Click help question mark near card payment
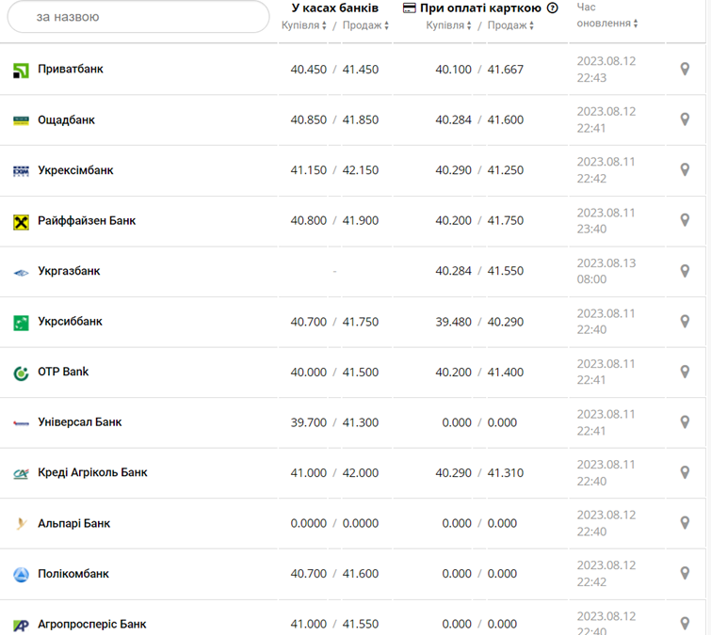This screenshot has height=635, width=711. [553, 8]
